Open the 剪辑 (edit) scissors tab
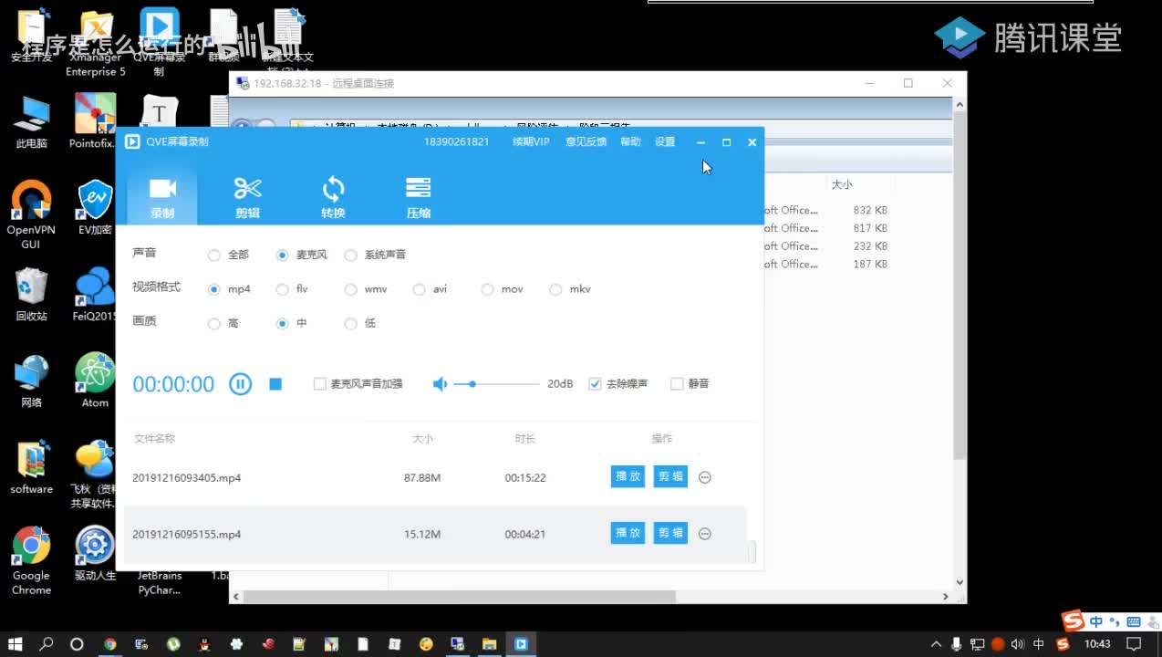1162x657 pixels. (x=247, y=197)
